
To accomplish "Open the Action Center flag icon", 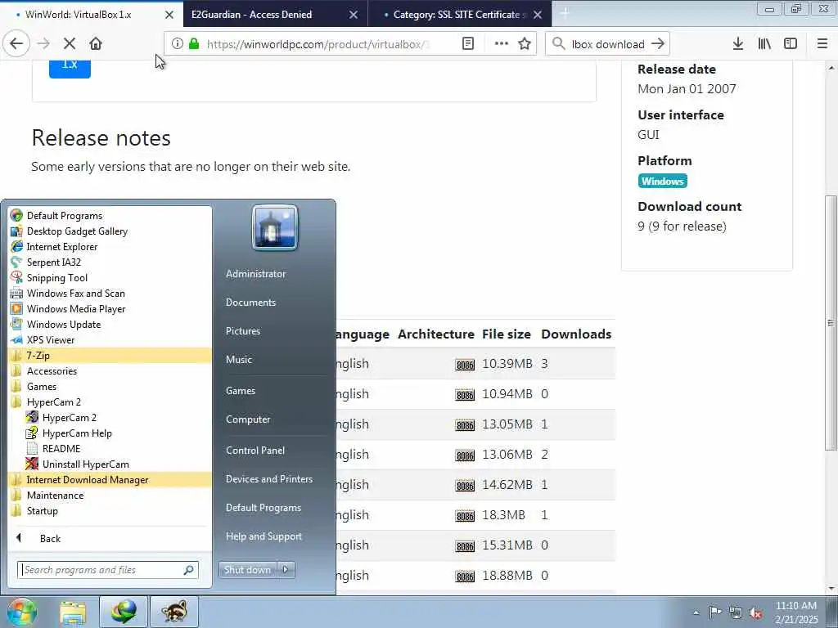I will click(715, 612).
